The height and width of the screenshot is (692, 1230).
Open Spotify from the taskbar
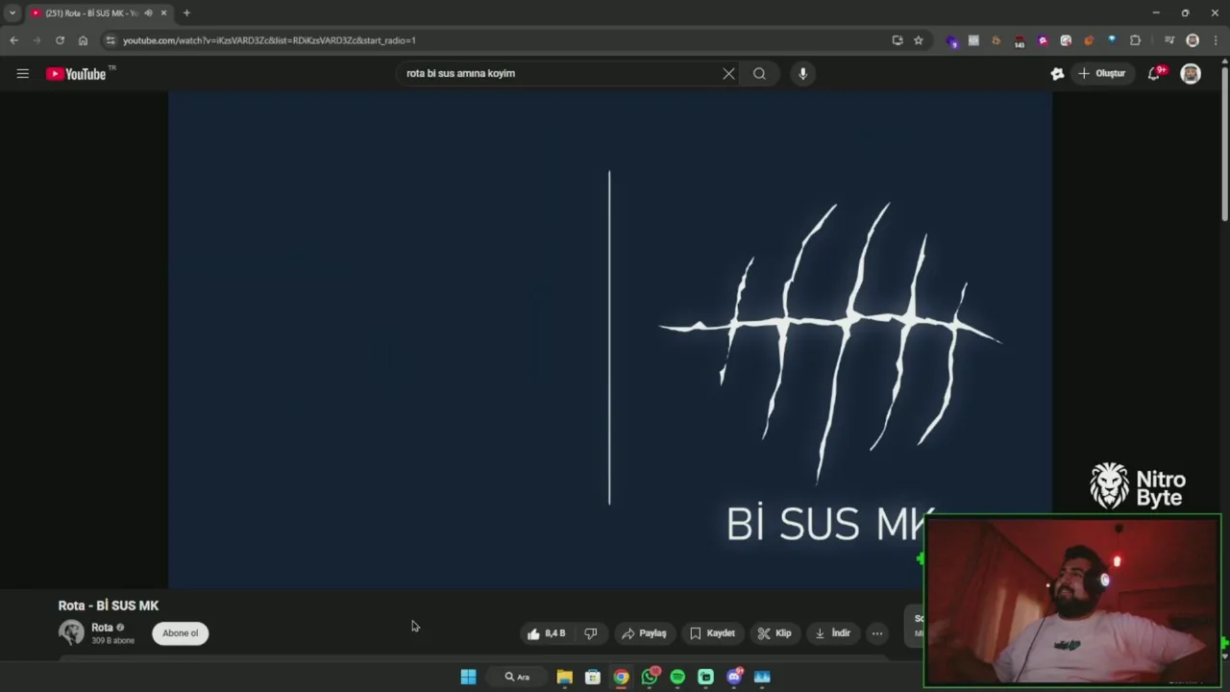(677, 677)
